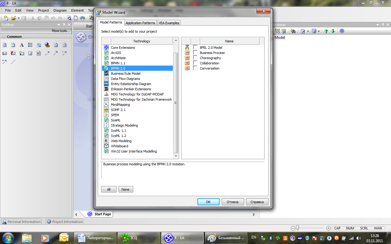Click the Name column header
This screenshot has height=244, width=391.
[x=229, y=41]
